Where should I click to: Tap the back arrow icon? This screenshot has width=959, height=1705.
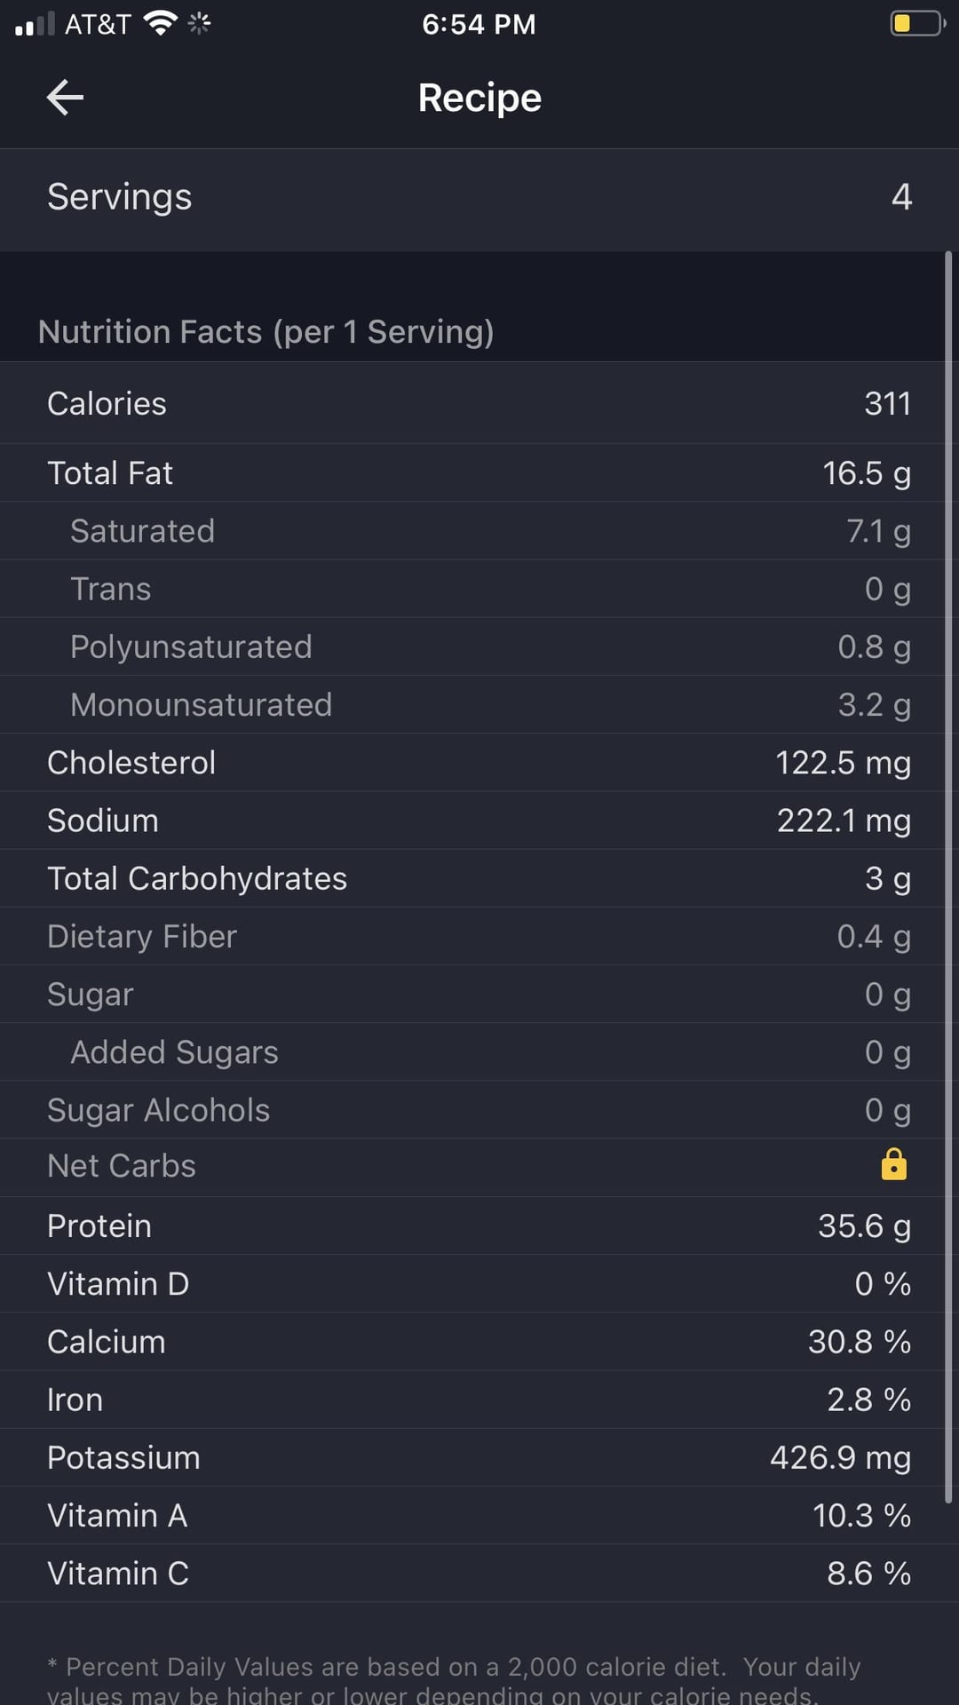65,98
